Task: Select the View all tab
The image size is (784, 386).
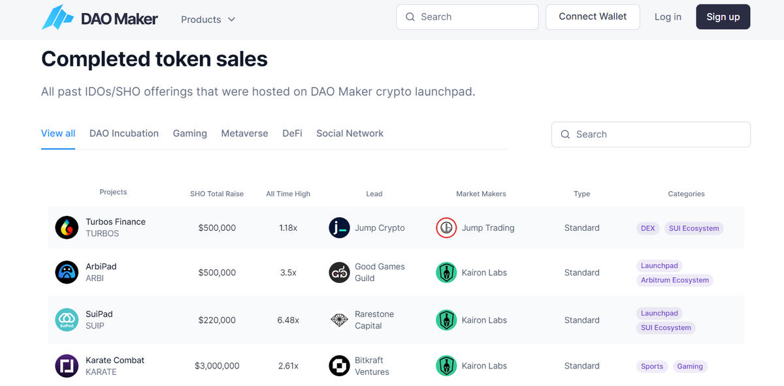Action: point(58,134)
